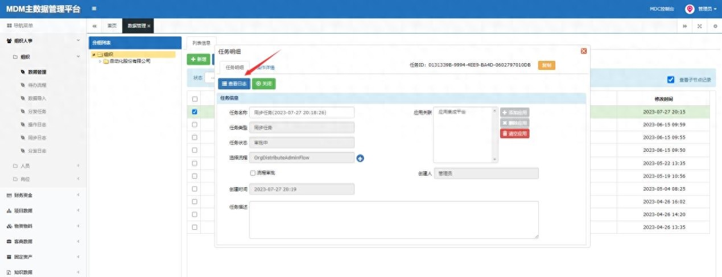Close the 任务明细 dialog with the red X

pos(583,51)
